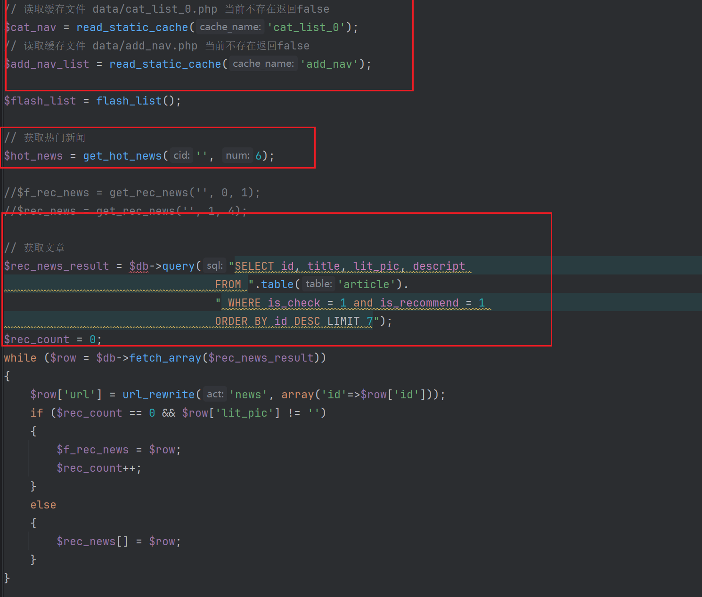Click is_recommend in SQL condition

pyautogui.click(x=419, y=303)
